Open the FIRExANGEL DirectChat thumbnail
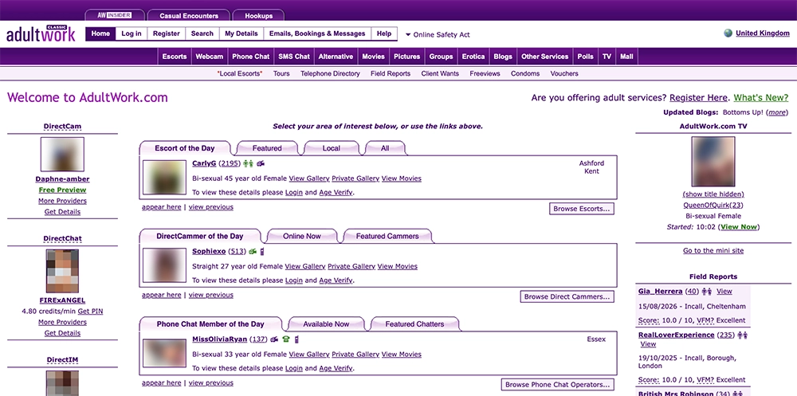Screen dimensions: 797x396 [62, 271]
